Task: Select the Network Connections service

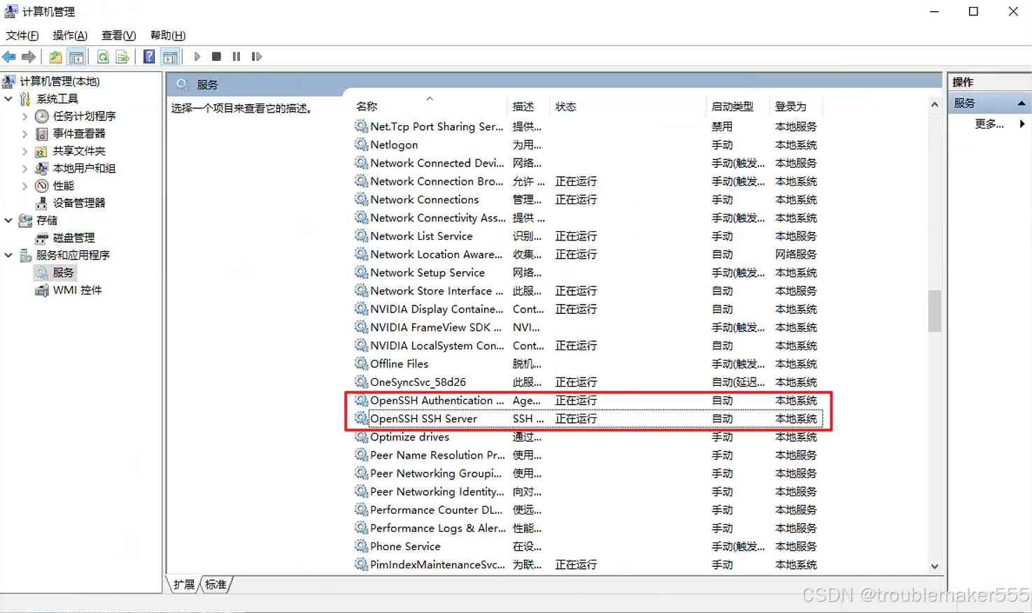Action: pyautogui.click(x=588, y=199)
